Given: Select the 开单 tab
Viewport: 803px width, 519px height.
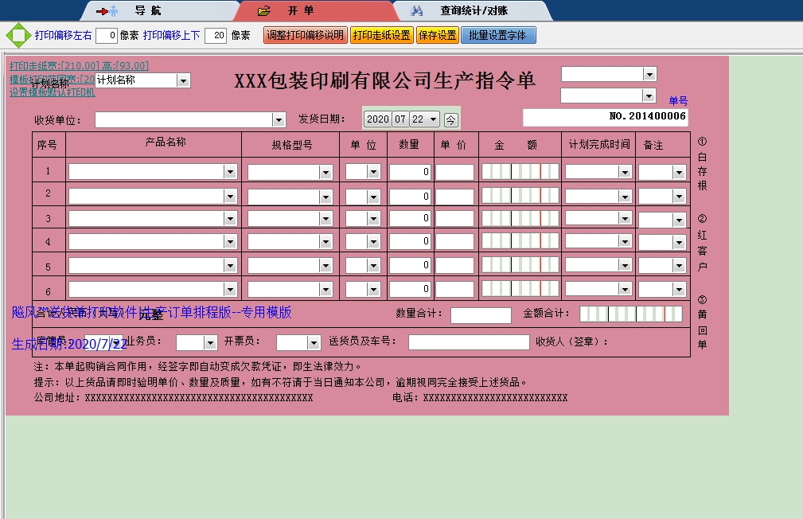Looking at the screenshot, I should [x=301, y=11].
